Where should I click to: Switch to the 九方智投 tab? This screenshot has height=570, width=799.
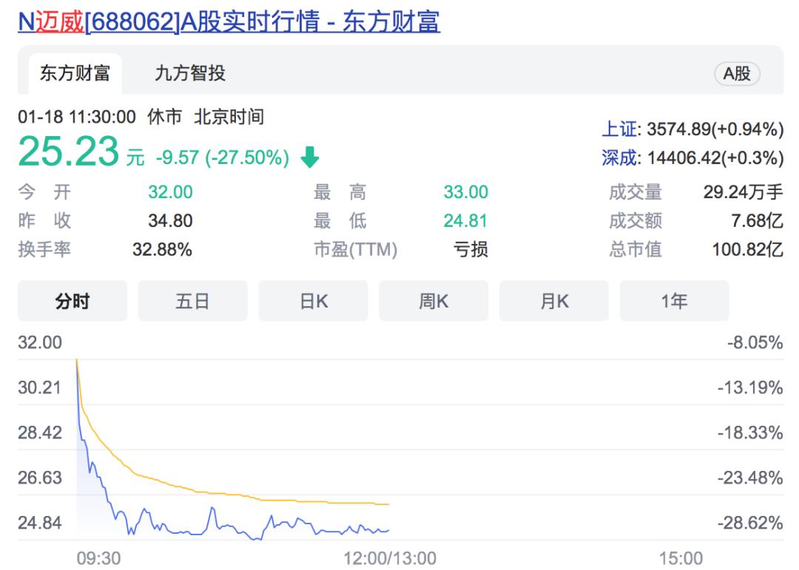pyautogui.click(x=190, y=73)
